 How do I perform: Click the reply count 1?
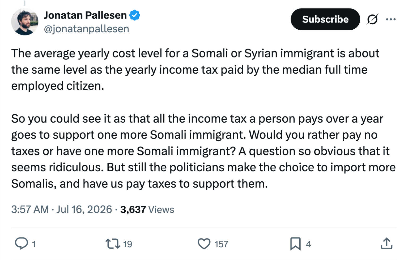coord(34,244)
